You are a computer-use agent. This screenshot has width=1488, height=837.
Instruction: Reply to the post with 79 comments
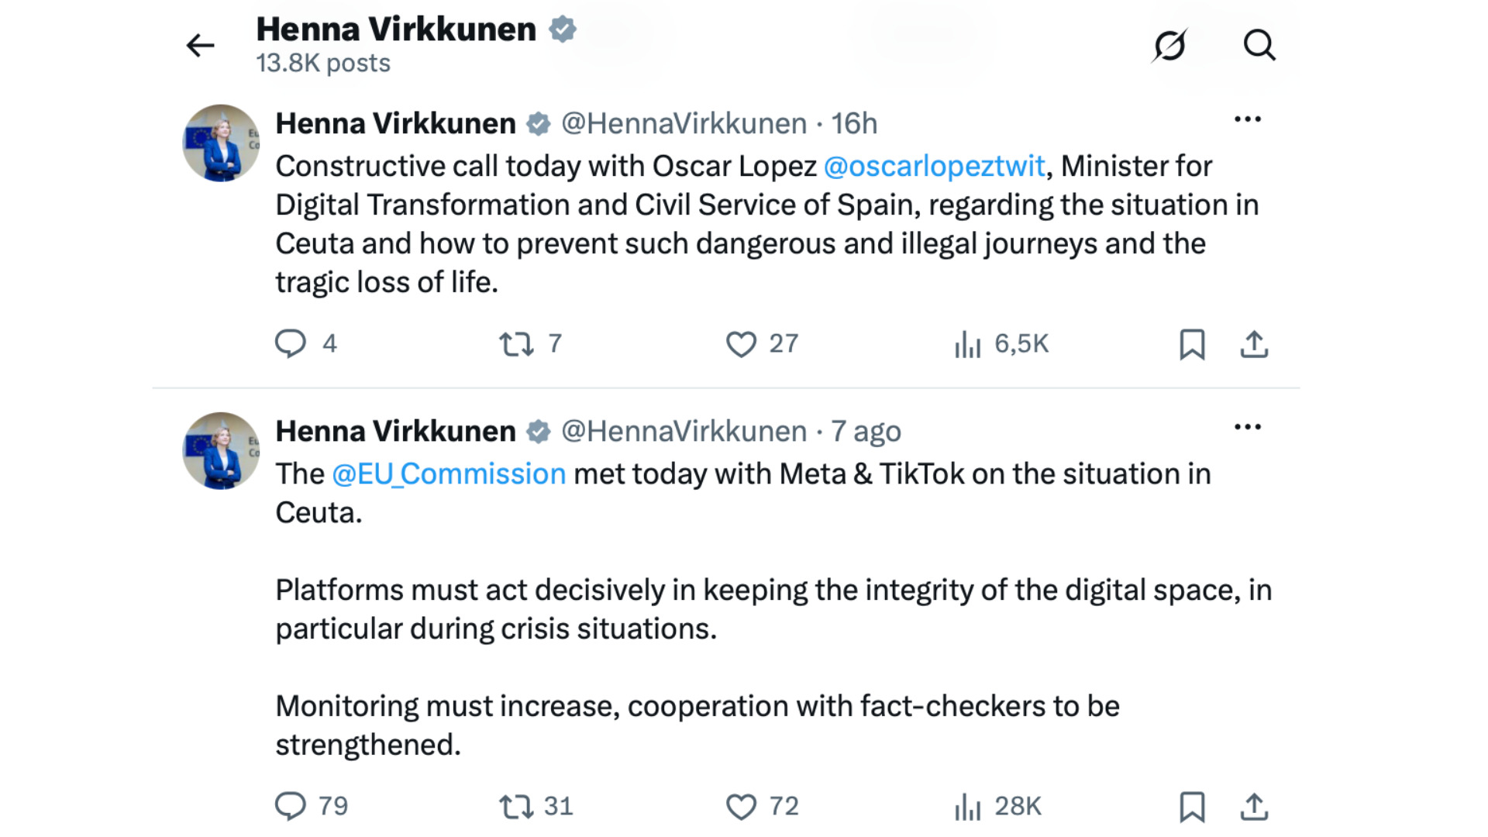pos(291,806)
